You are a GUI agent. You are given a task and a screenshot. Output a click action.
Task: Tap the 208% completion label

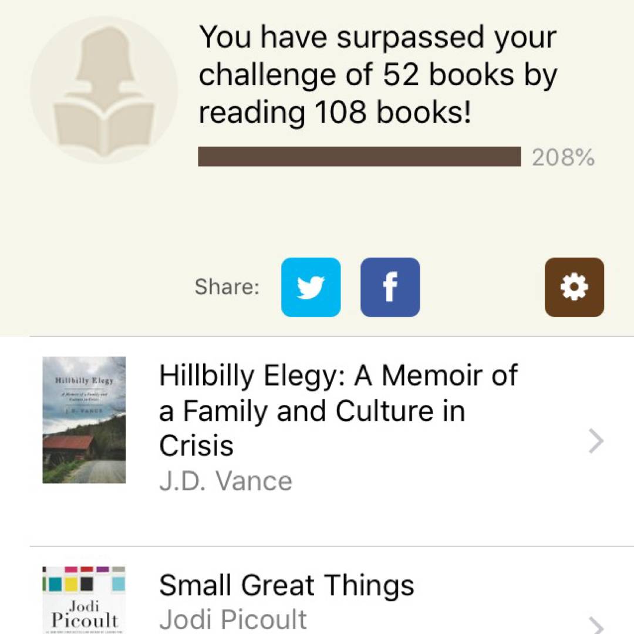(563, 157)
